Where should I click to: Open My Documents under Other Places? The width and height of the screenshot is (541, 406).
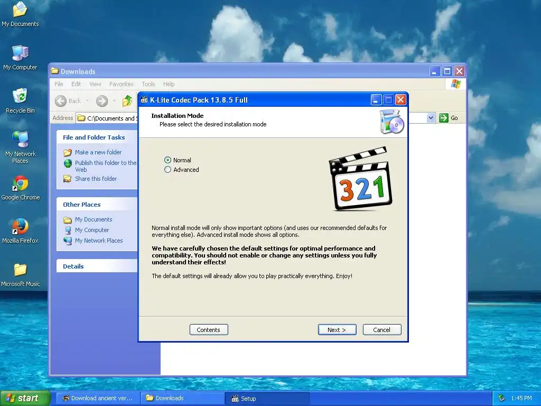[94, 219]
